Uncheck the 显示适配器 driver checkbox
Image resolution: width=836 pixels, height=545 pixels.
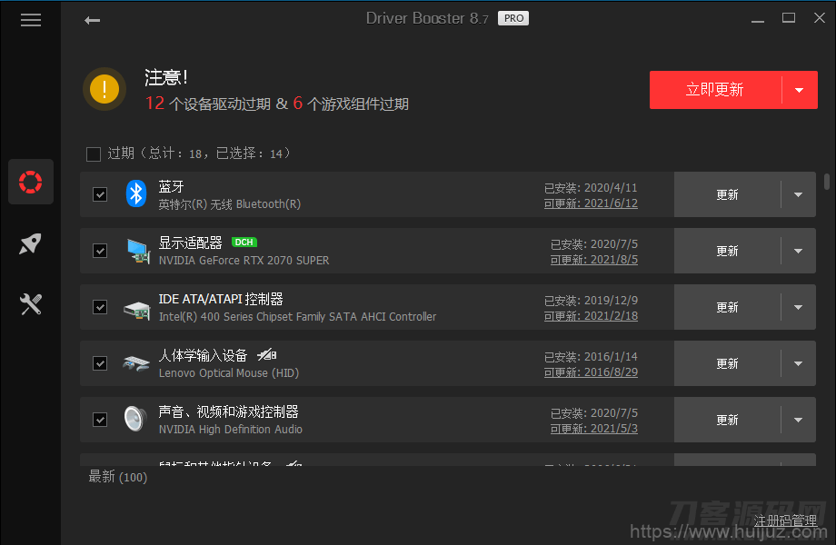[100, 251]
